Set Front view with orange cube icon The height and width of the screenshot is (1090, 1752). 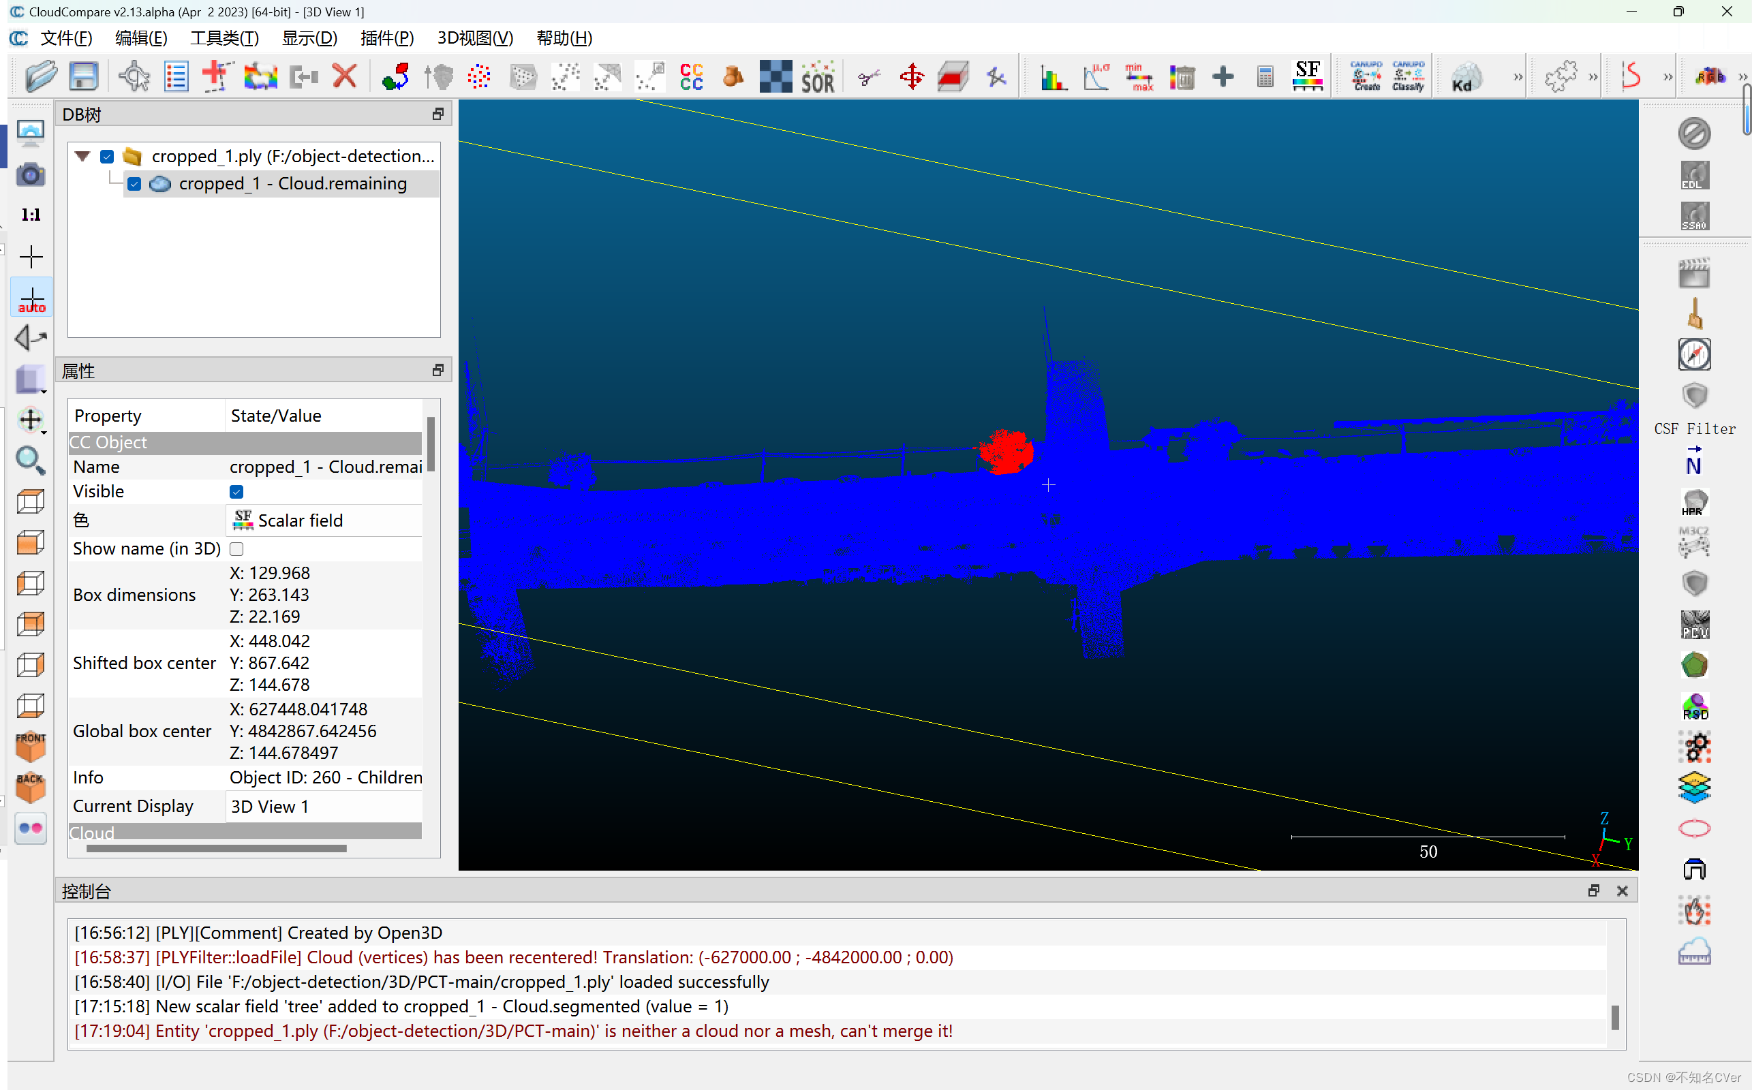(x=30, y=746)
